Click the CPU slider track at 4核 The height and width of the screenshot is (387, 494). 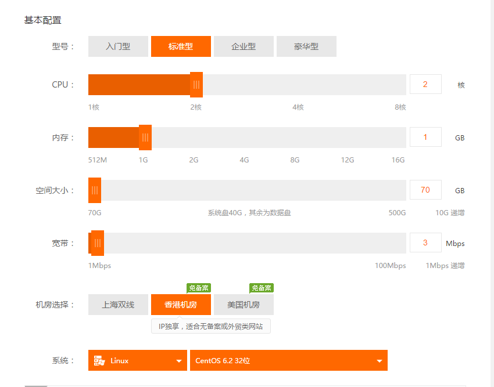[298, 85]
